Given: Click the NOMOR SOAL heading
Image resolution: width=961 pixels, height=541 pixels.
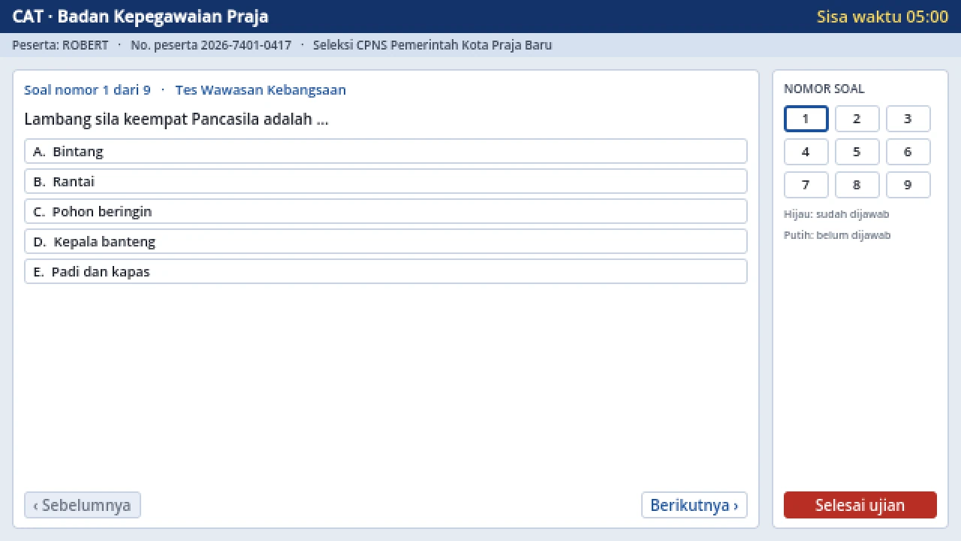Looking at the screenshot, I should pyautogui.click(x=824, y=89).
